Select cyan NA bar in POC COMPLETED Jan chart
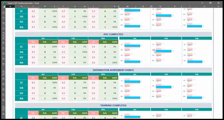Screen dimensions: 224x120 click(132, 62)
